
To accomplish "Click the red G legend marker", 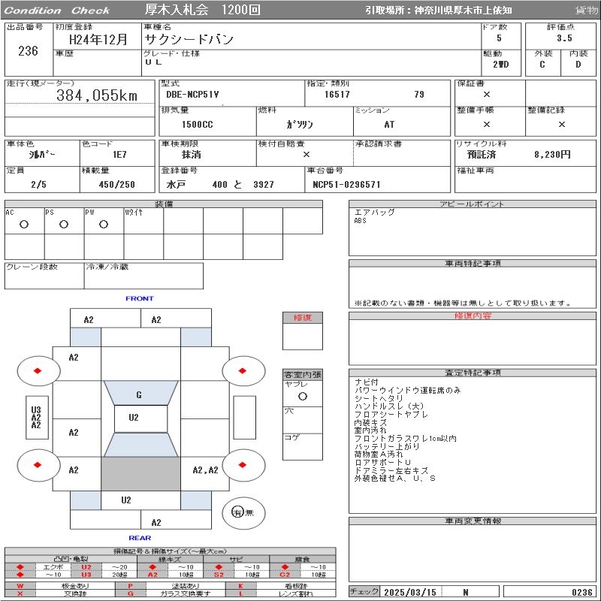I will pos(130,593).
